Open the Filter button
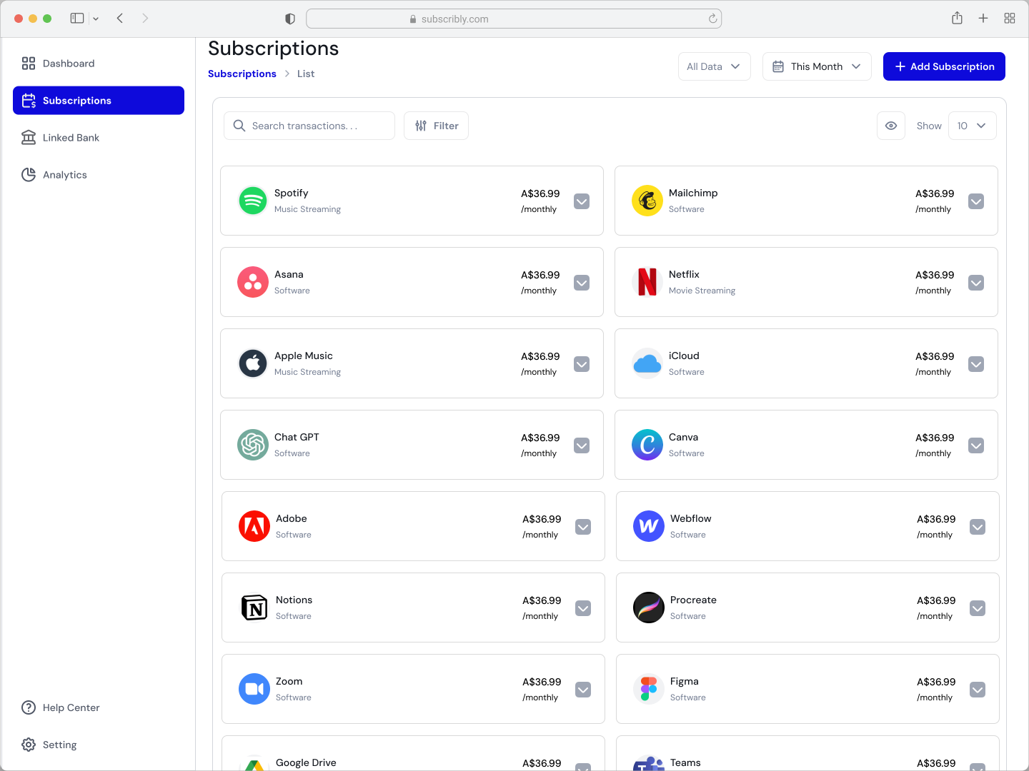This screenshot has width=1029, height=771. click(436, 126)
